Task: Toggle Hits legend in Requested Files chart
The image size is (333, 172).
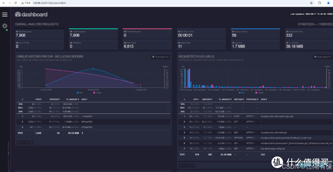Action: 242,93
